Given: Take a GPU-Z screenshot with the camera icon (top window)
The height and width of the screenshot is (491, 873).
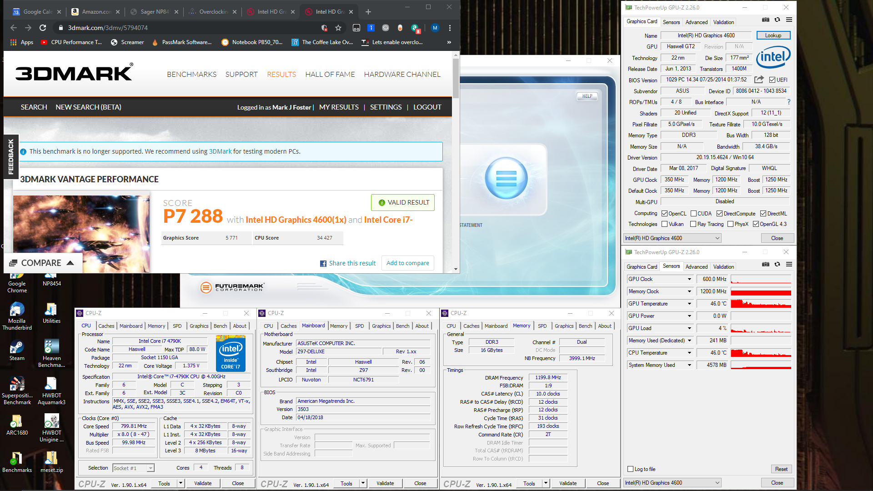Looking at the screenshot, I should coord(766,20).
